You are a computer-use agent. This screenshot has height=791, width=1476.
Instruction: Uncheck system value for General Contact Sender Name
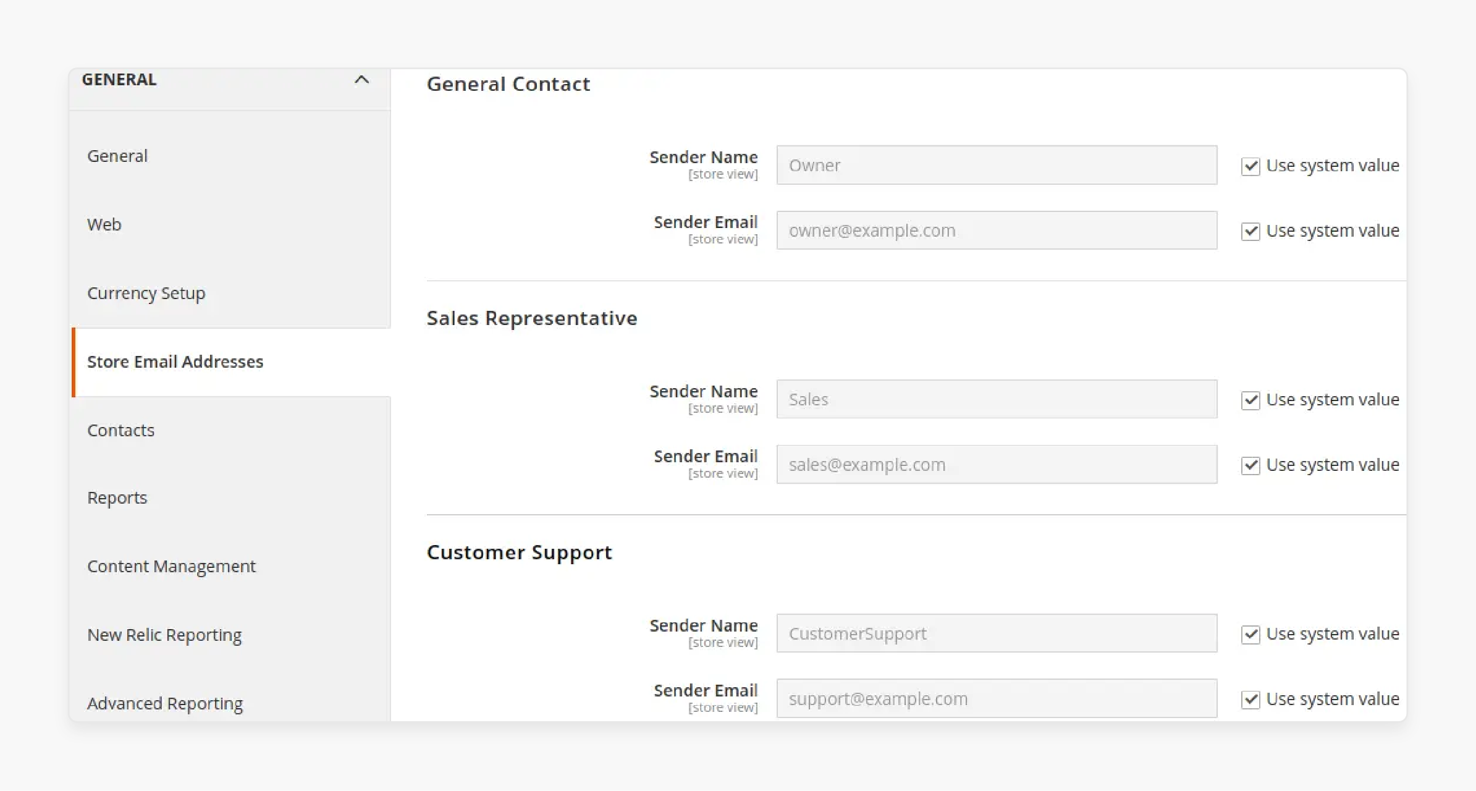[x=1250, y=166]
